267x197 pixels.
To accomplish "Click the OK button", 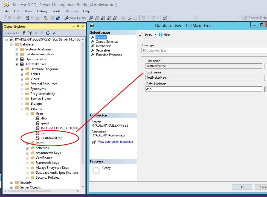I will coord(242,187).
